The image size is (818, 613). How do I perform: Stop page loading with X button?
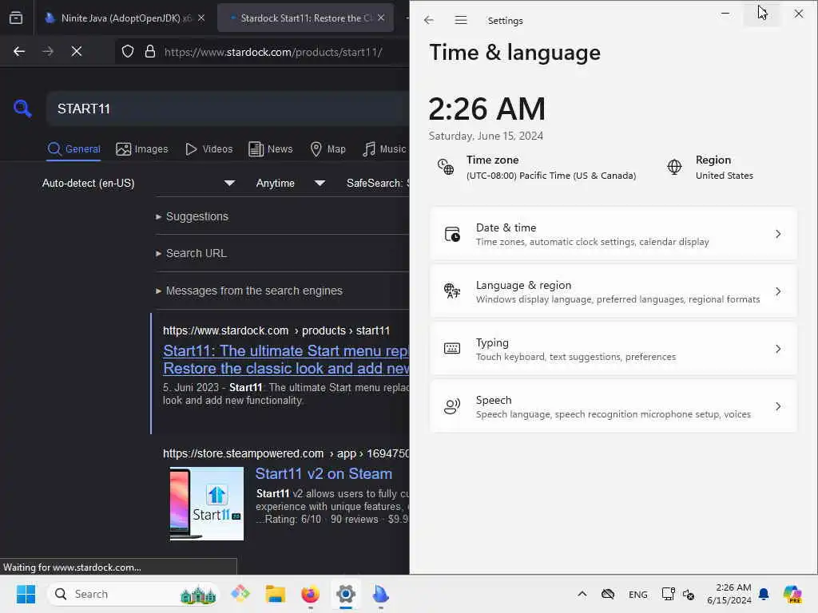77,51
